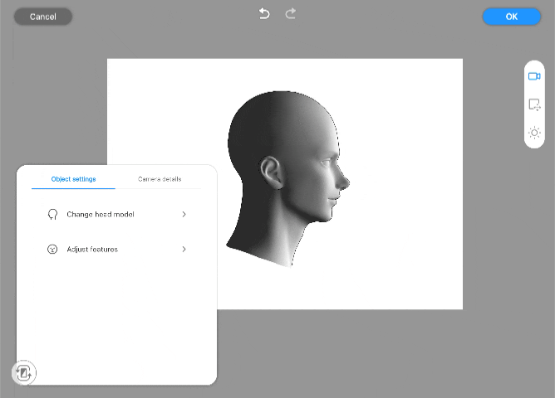Select the move object icon
The image size is (555, 398).
(x=534, y=104)
